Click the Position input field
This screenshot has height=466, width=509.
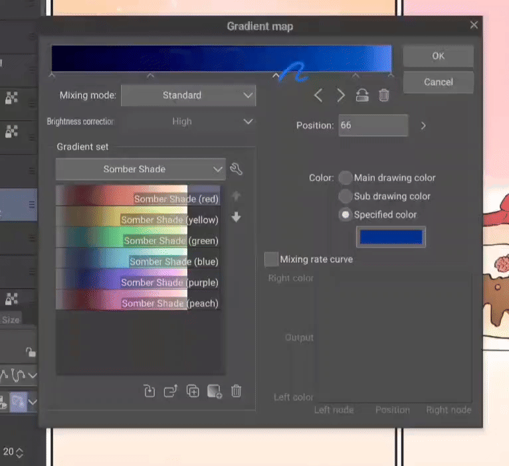373,125
